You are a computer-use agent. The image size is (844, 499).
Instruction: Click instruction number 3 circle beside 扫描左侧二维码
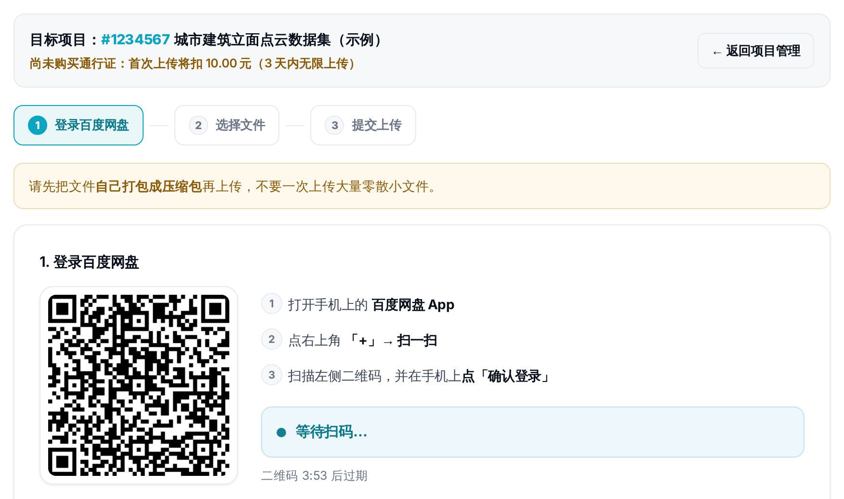pos(272,375)
